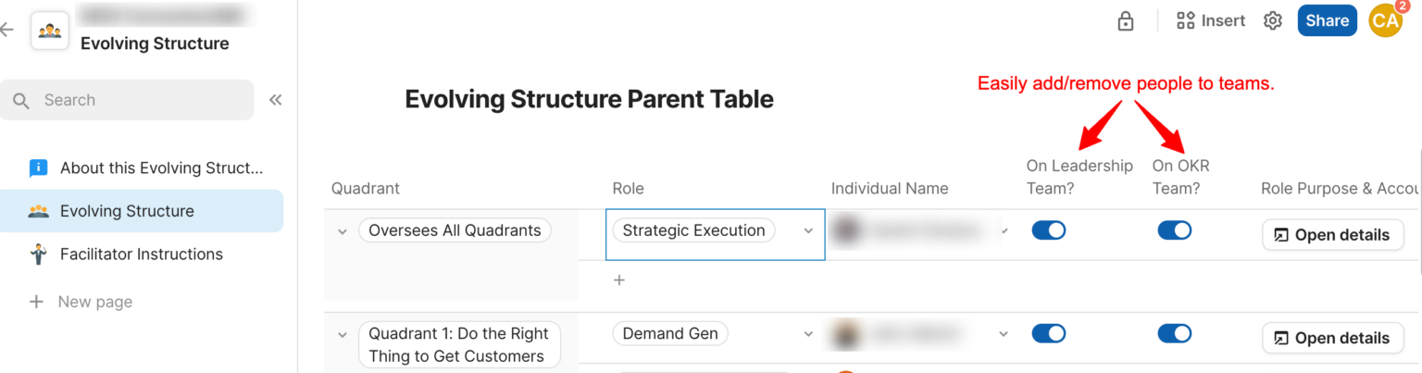Toggle Leadership Team for Demand Gen row
Viewport: 1422px width, 373px height.
click(1048, 333)
